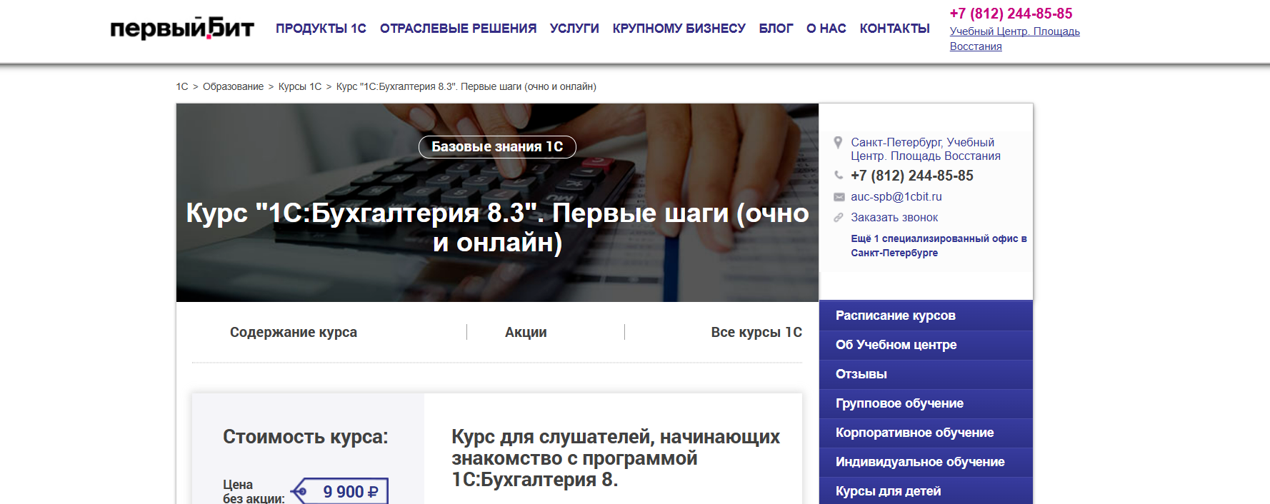Open the Отзывы sidebar item
The width and height of the screenshot is (1270, 504).
click(x=861, y=374)
